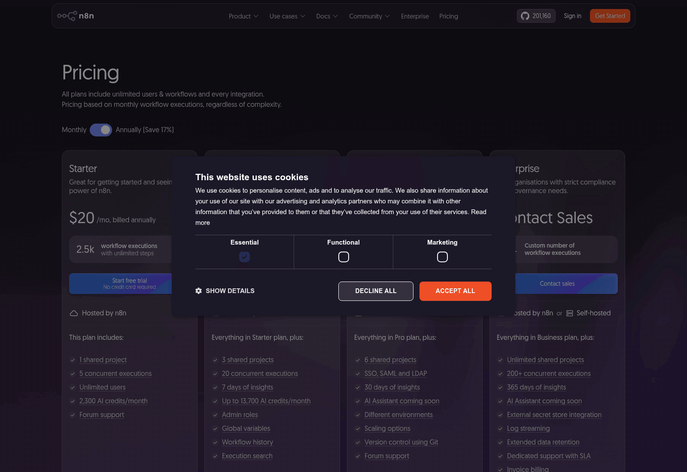Open the GitHub stars badge 201,160
The height and width of the screenshot is (472, 687).
tap(536, 16)
